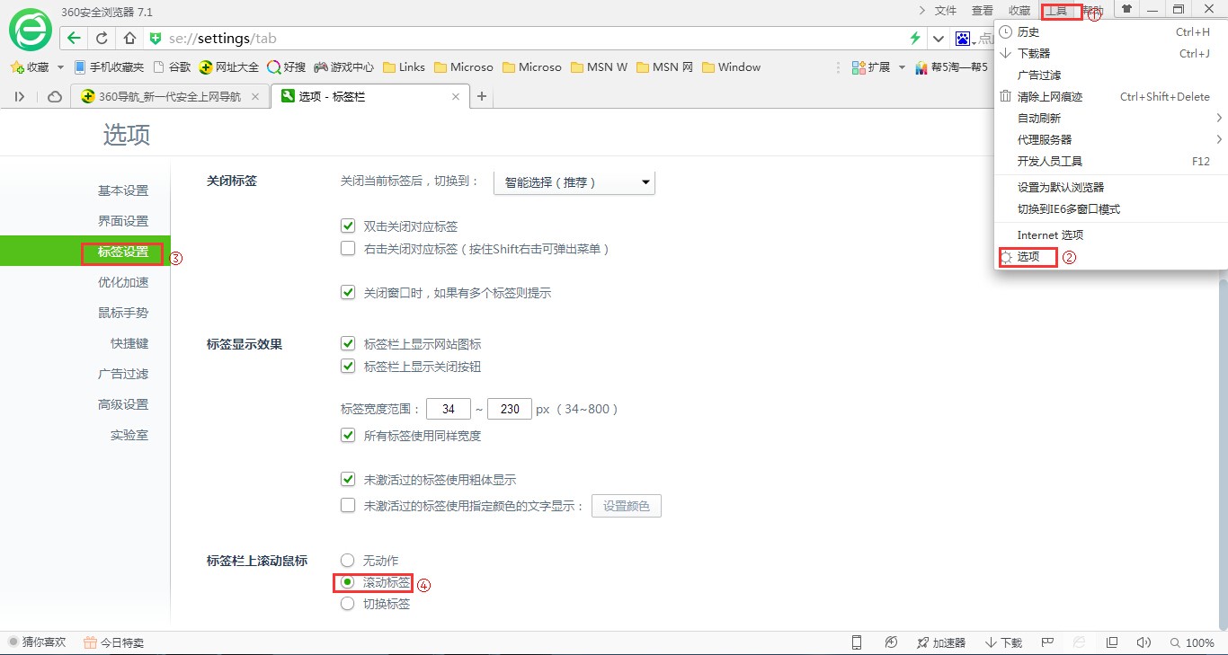Click the speaker mute icon in status bar

(1143, 642)
